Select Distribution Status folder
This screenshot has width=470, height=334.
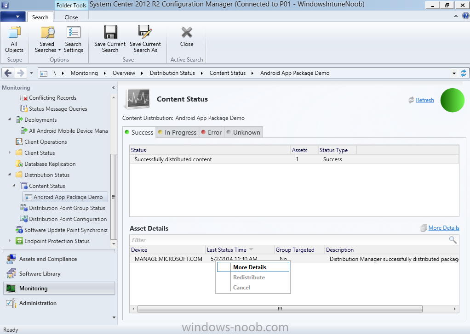47,175
